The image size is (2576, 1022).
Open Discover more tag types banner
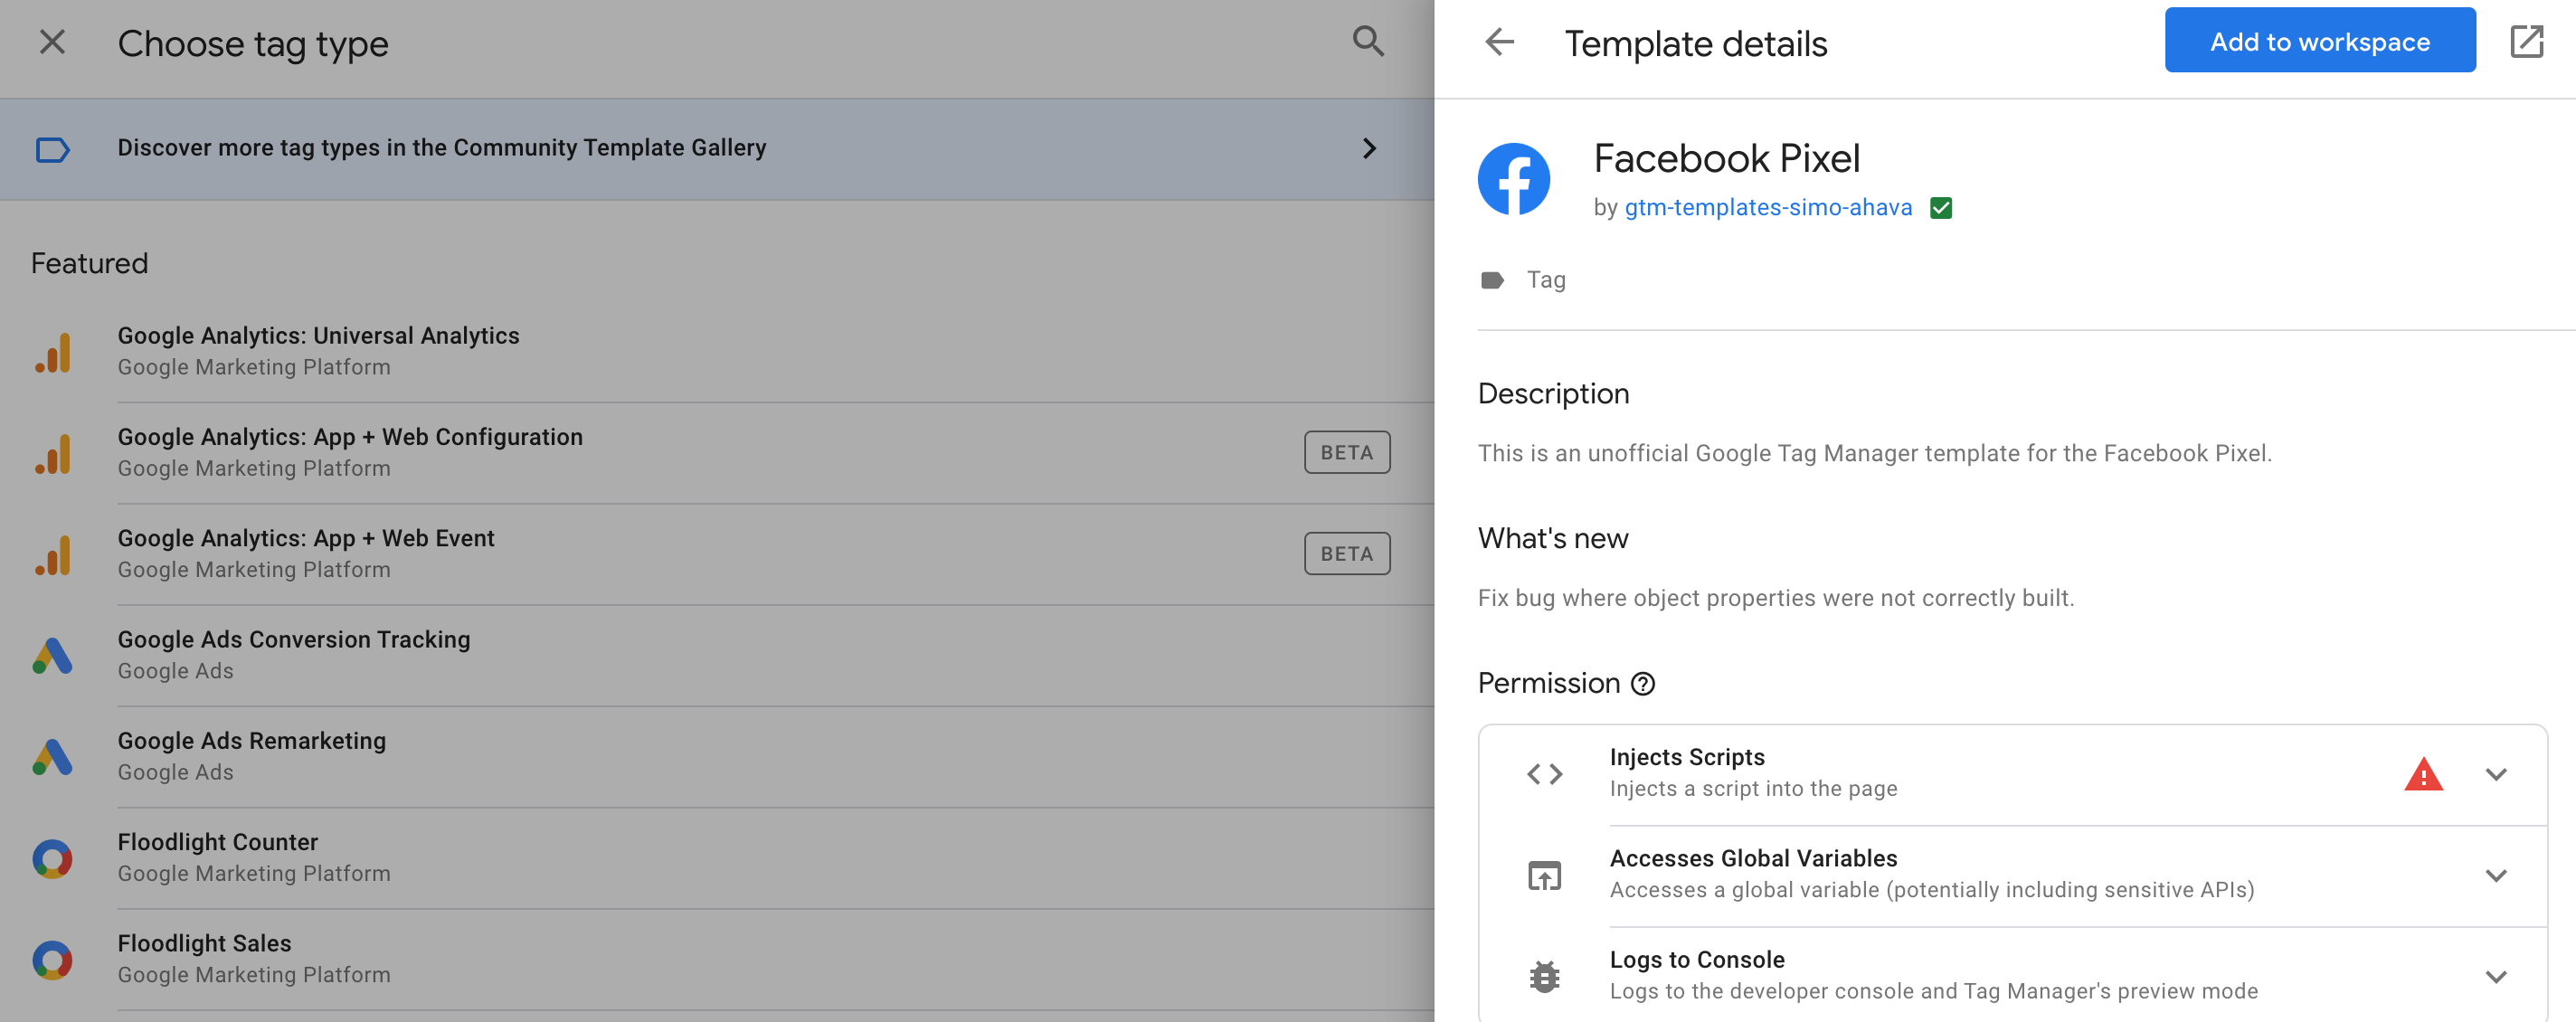717,149
